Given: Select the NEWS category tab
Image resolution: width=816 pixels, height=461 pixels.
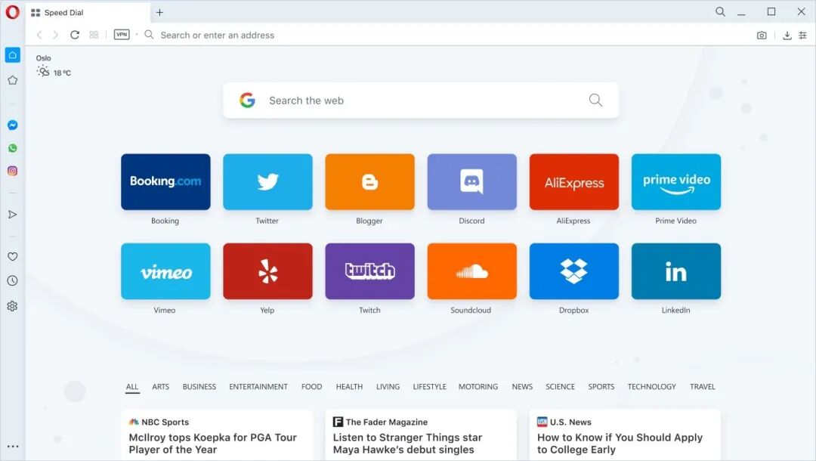Looking at the screenshot, I should (x=522, y=387).
